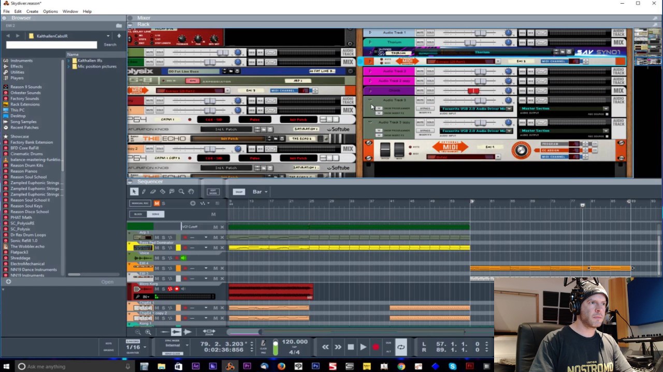Collapse the Bass Pad Dominator track
The image size is (663, 372).
[x=129, y=243]
